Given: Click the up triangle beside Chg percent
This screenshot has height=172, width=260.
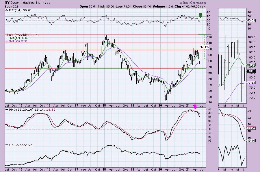Looking at the screenshot, I should 205,7.
